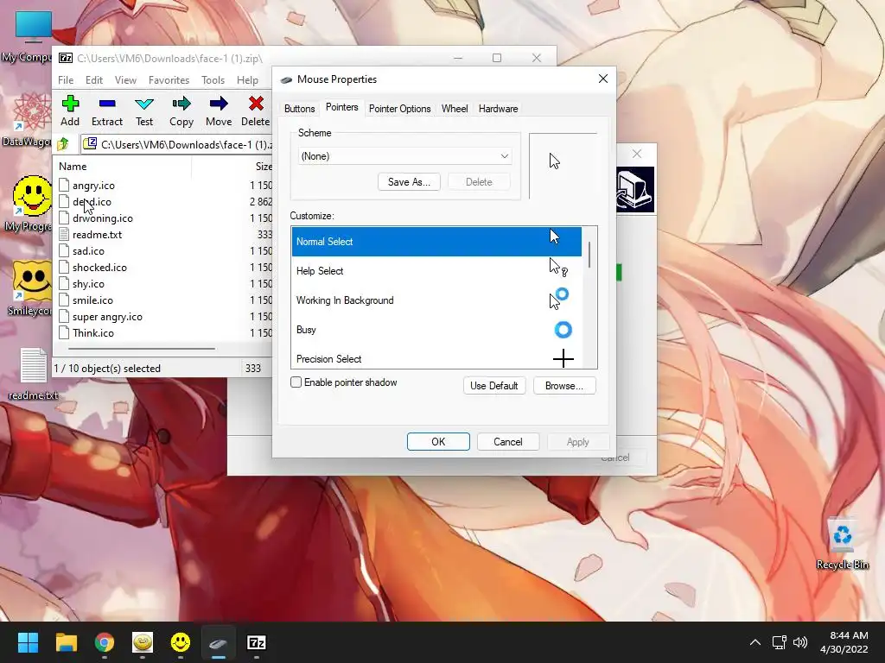Image resolution: width=885 pixels, height=663 pixels.
Task: Switch to the Pointers tab
Action: (x=341, y=107)
